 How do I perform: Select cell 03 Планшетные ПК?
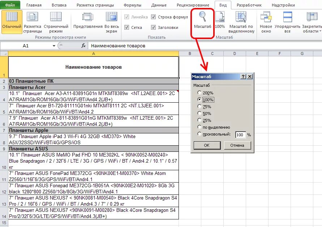(94, 81)
